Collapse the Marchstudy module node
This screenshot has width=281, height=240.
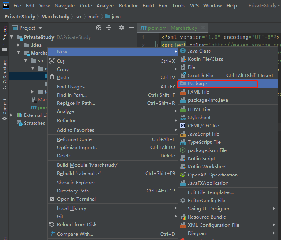19,53
